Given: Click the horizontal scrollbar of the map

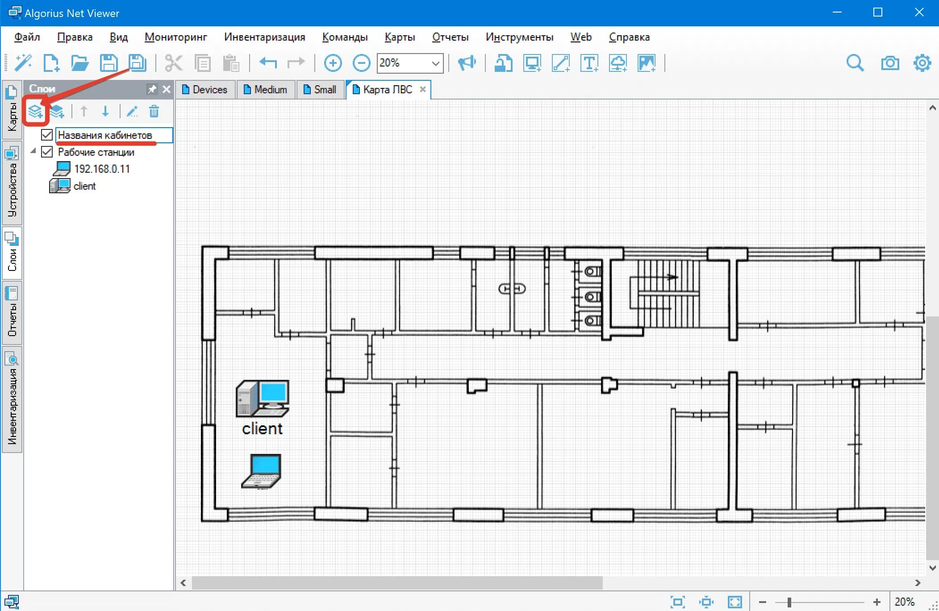Looking at the screenshot, I should (x=396, y=583).
